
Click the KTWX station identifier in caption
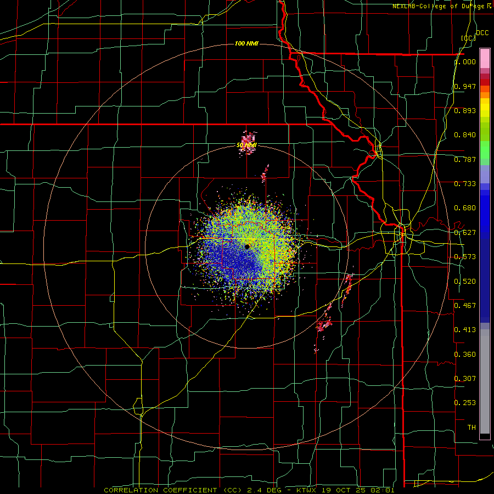point(306,490)
